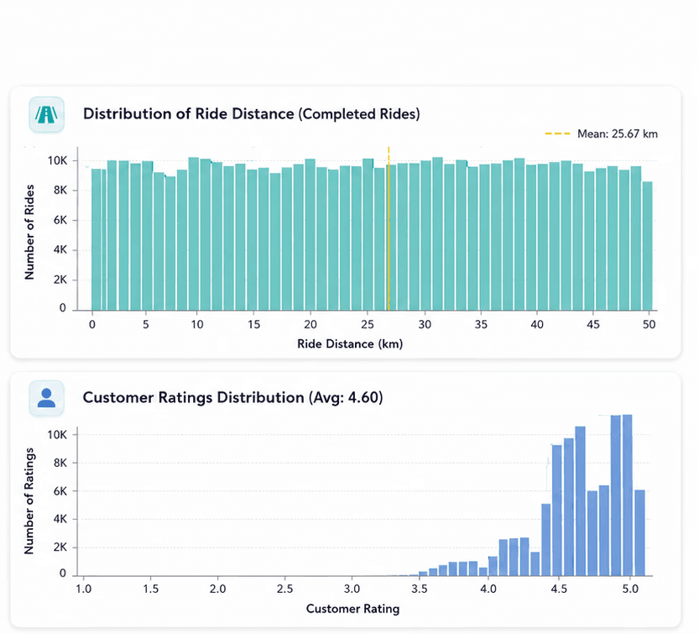Click the '6K' label on Number of Ratings axis
This screenshot has height=634, width=699.
(x=60, y=491)
